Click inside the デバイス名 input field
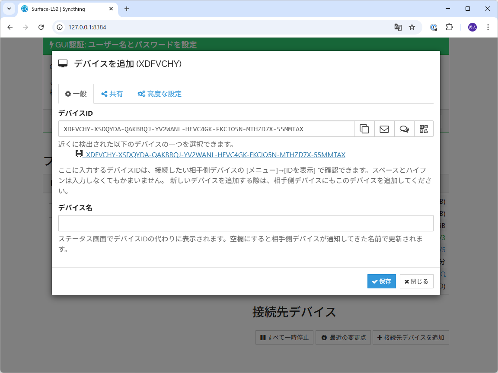The image size is (498, 373). [x=246, y=223]
